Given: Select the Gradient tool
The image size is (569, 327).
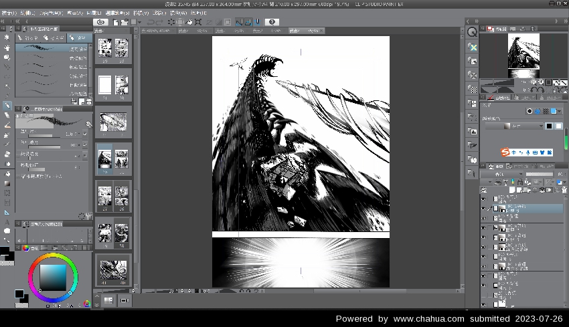Looking at the screenshot, I should 7,183.
